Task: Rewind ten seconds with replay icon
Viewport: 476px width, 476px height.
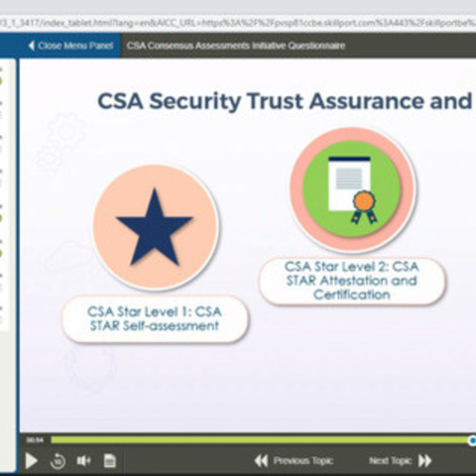Action: [58, 461]
